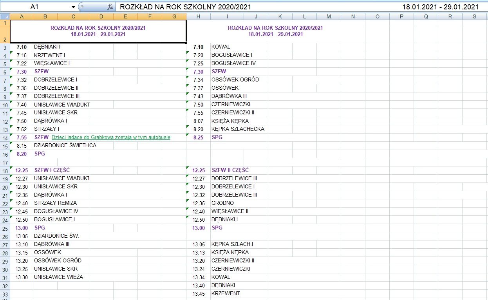Select the cell DZIARDONICE ŚWIETLICA

click(65, 146)
